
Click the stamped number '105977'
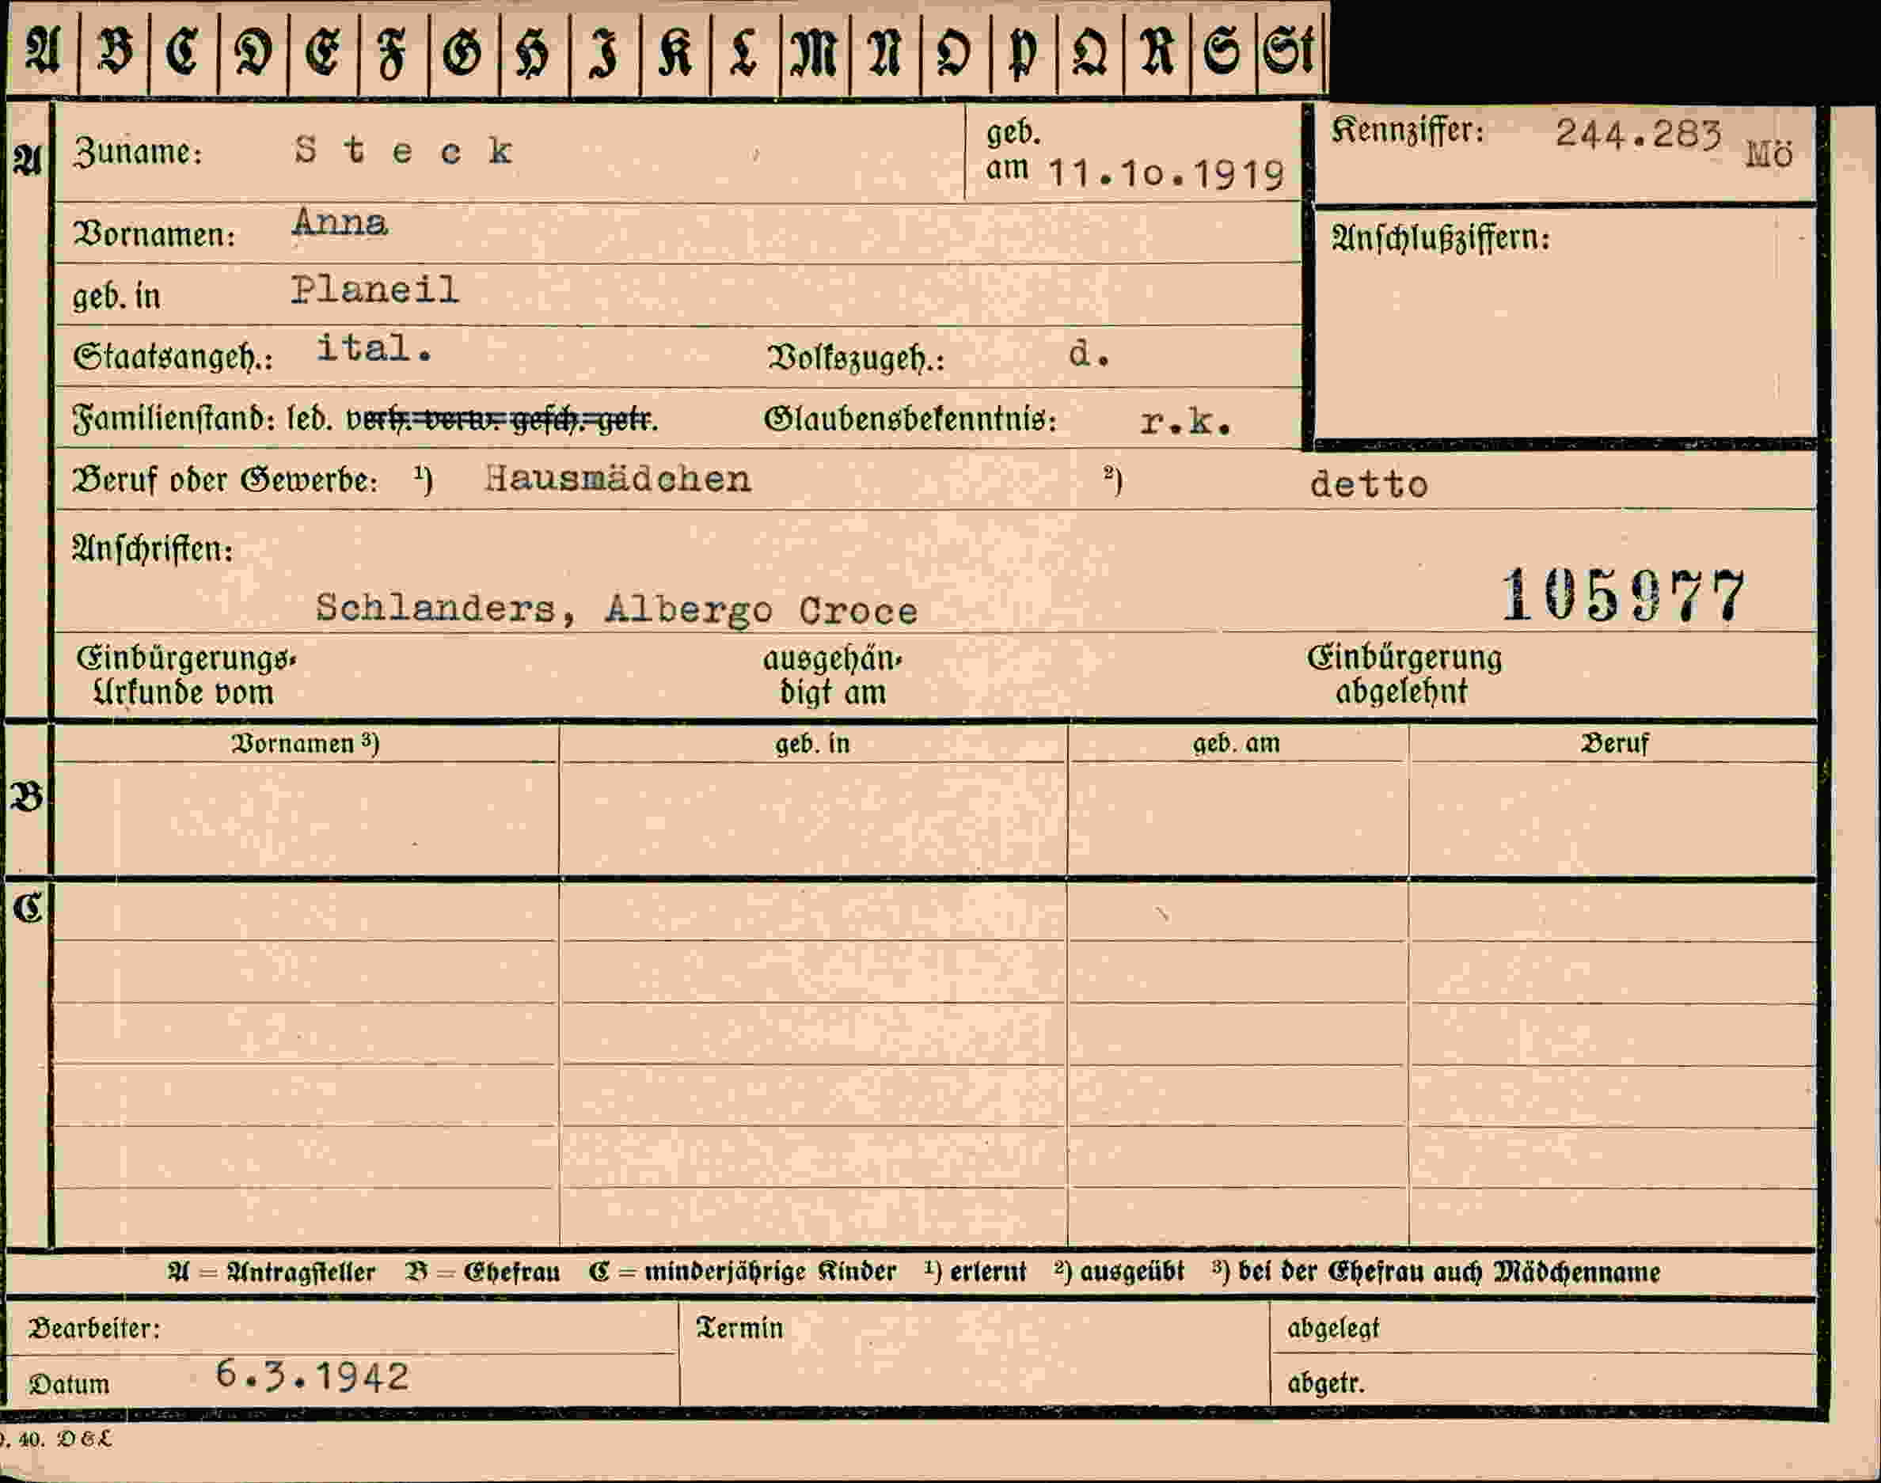[1624, 595]
